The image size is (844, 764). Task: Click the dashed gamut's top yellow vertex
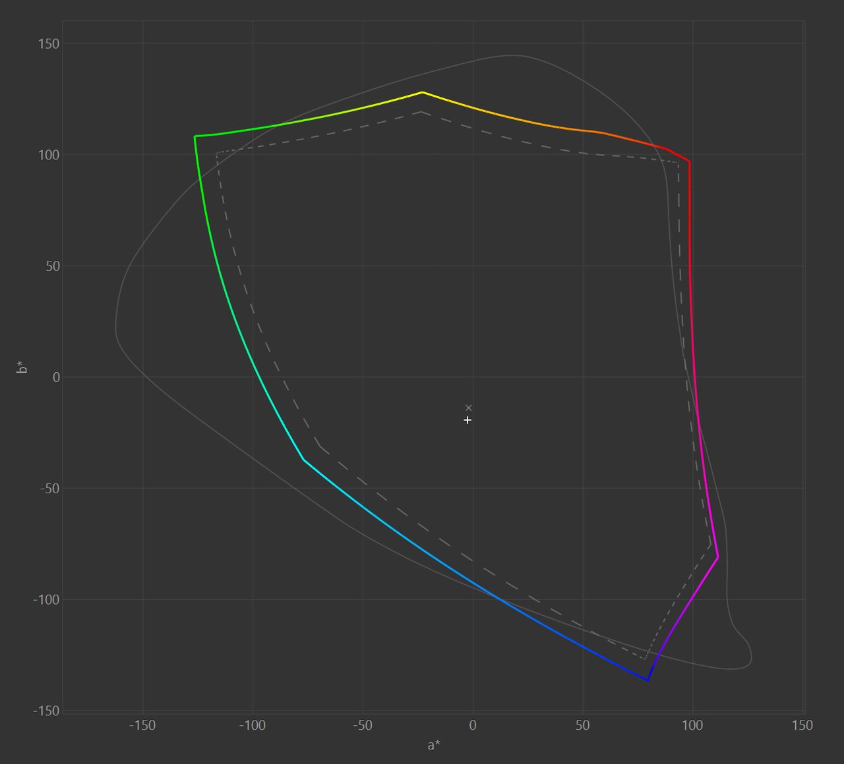(x=421, y=112)
